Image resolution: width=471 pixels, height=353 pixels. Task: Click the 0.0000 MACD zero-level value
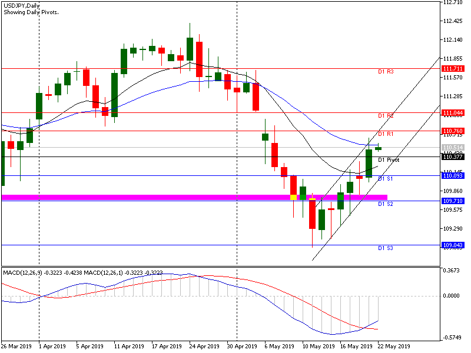tap(452, 297)
